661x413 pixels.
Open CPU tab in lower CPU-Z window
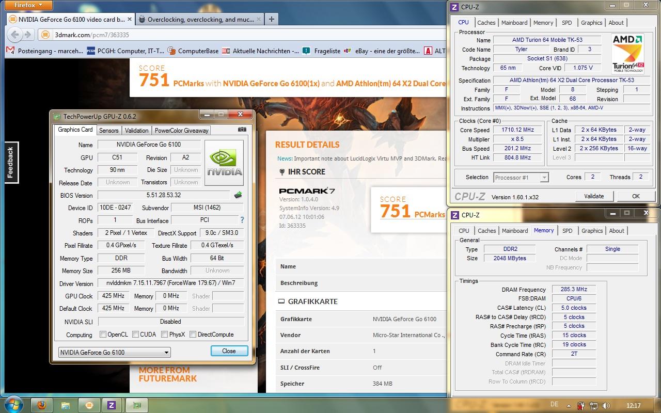pos(464,231)
